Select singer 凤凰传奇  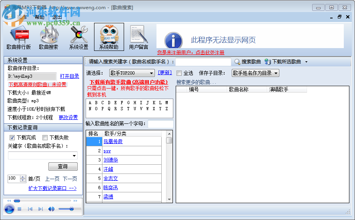pyautogui.click(x=113, y=141)
